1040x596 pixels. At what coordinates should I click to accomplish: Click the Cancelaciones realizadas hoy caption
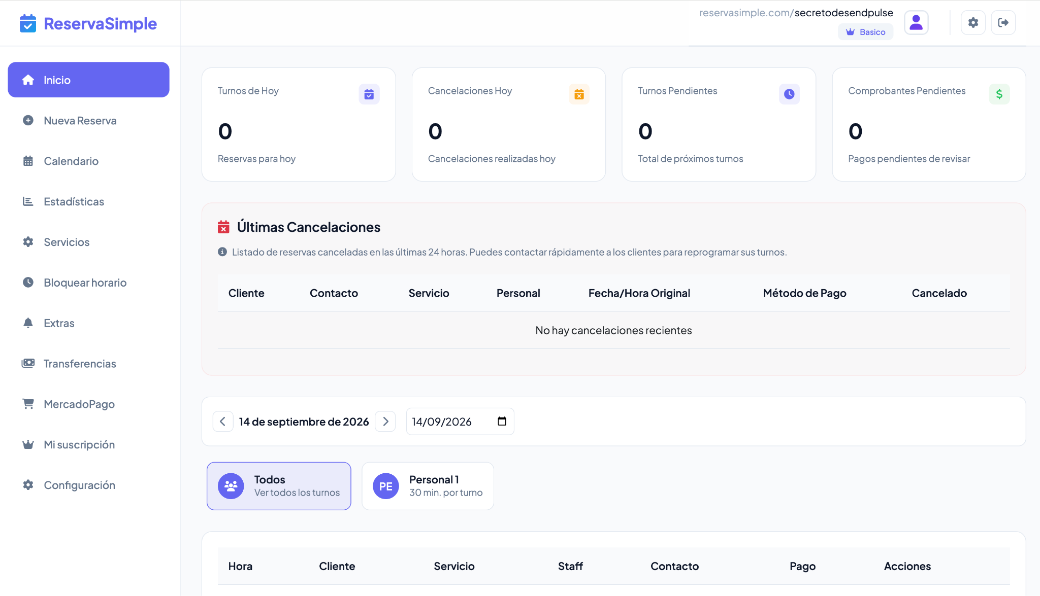click(x=492, y=159)
